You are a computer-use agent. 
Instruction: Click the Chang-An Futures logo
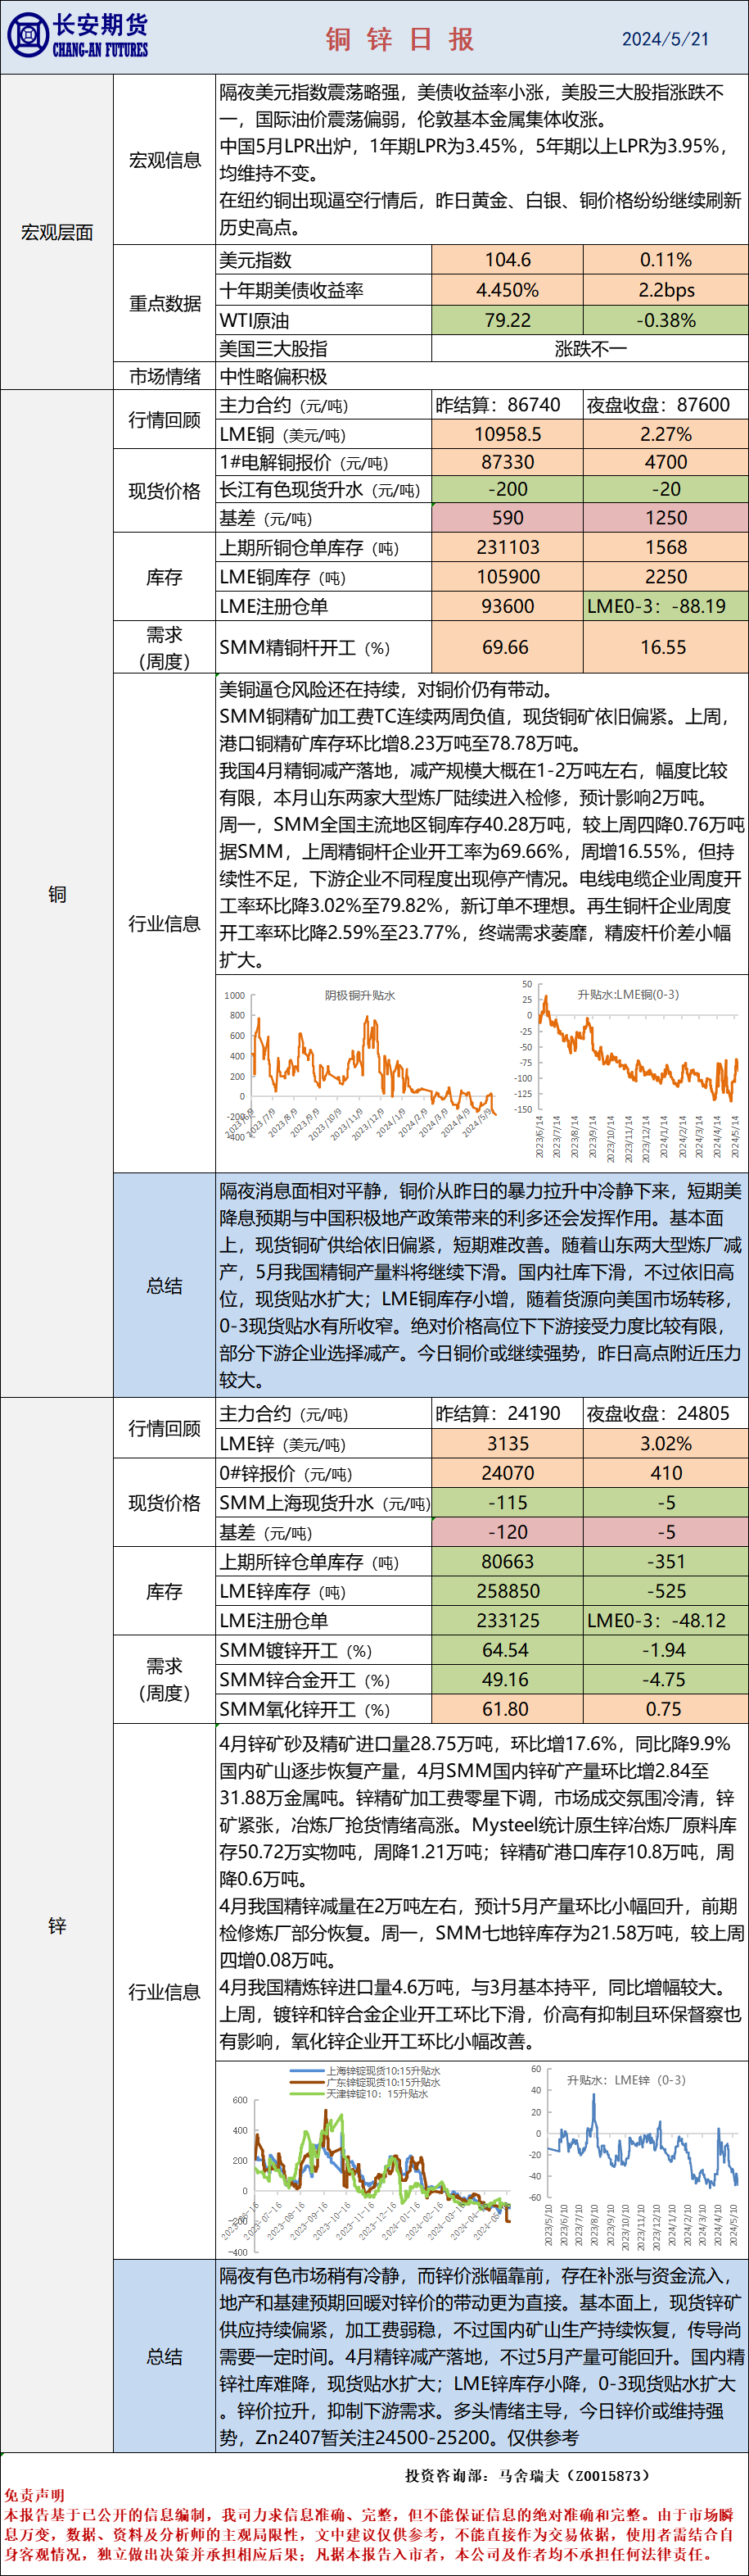click(x=78, y=36)
